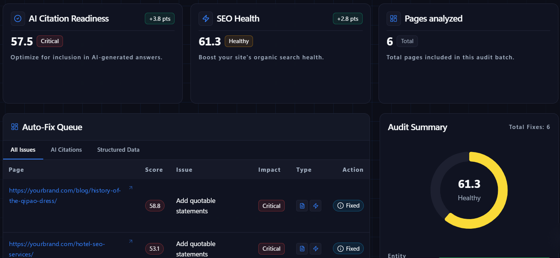The height and width of the screenshot is (258, 560).
Task: Open external link icon for hotel-seo-services page
Action: point(131,241)
